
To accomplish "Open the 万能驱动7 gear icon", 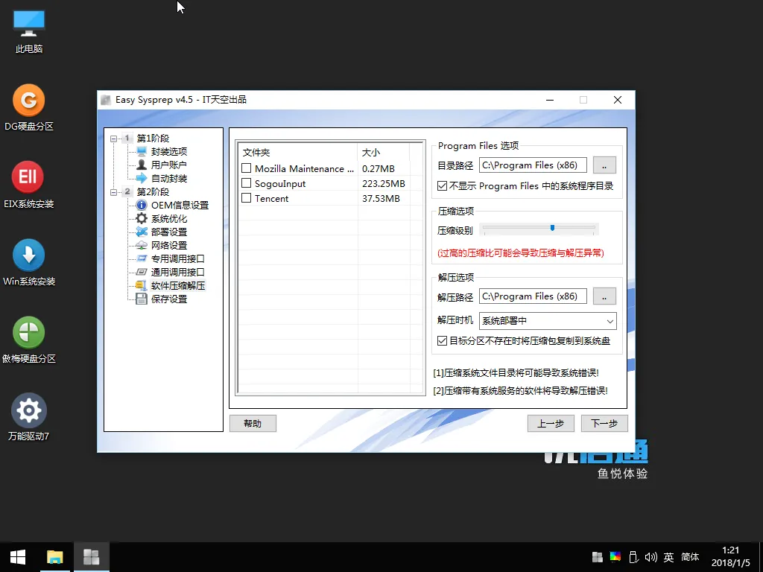I will pos(28,410).
